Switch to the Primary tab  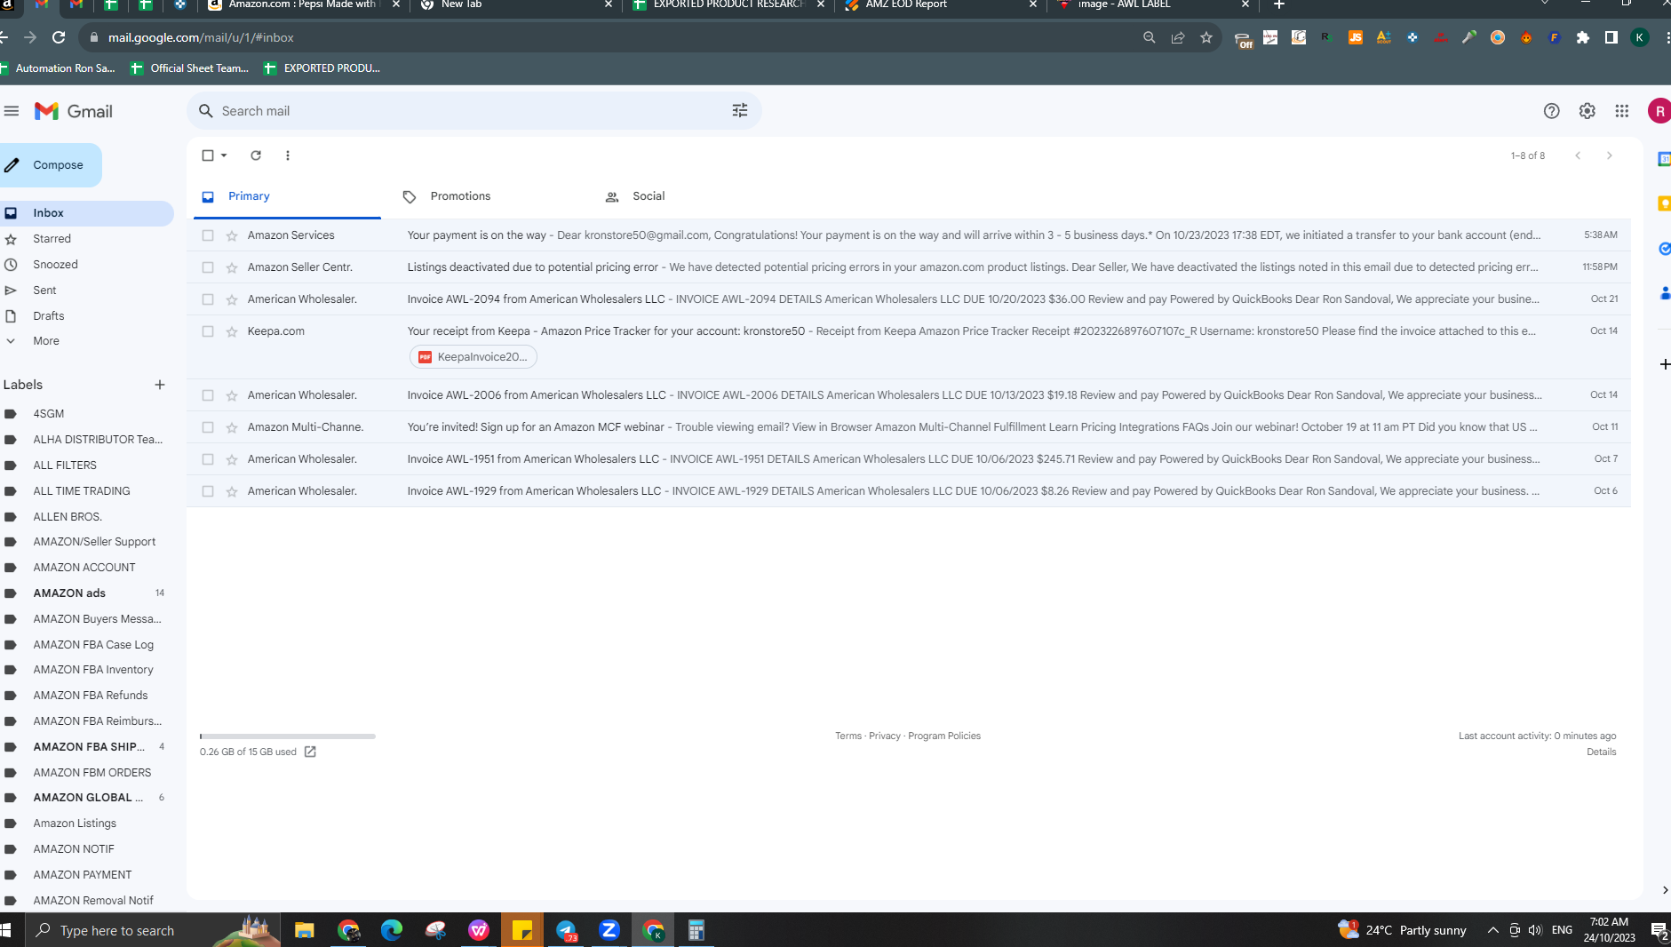point(287,196)
